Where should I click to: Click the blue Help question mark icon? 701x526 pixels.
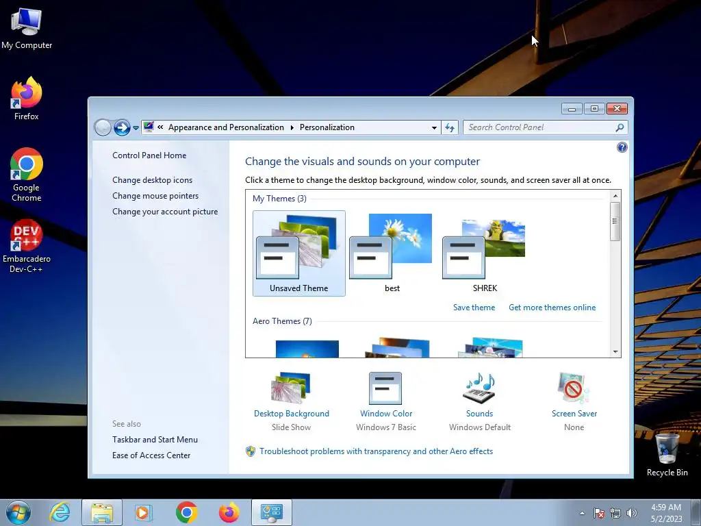coord(622,147)
